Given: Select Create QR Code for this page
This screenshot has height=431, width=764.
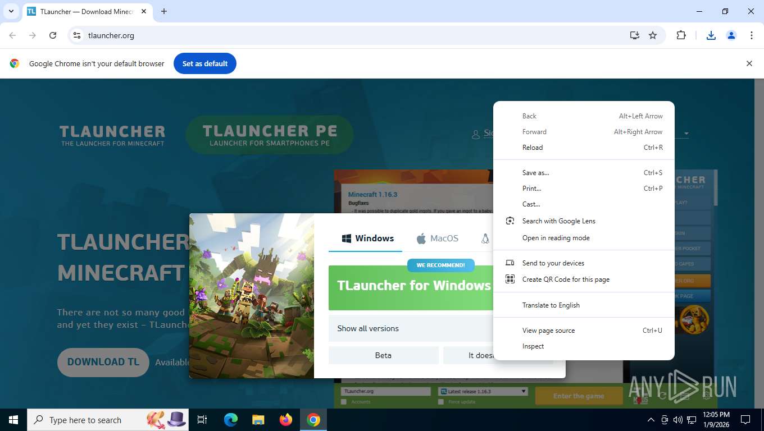Looking at the screenshot, I should (584, 279).
